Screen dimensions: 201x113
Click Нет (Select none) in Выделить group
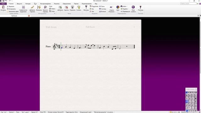pos(92,12)
